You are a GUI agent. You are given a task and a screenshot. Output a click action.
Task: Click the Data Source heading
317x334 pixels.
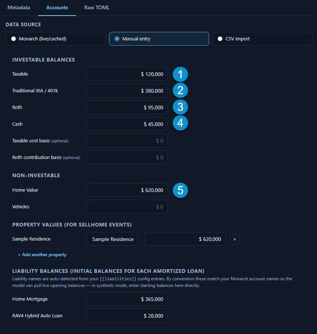point(23,24)
